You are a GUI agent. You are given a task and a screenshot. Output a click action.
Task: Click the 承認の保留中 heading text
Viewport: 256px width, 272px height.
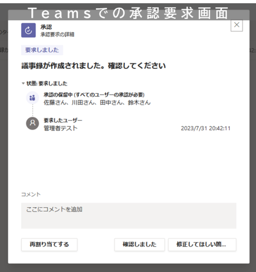tap(94, 95)
